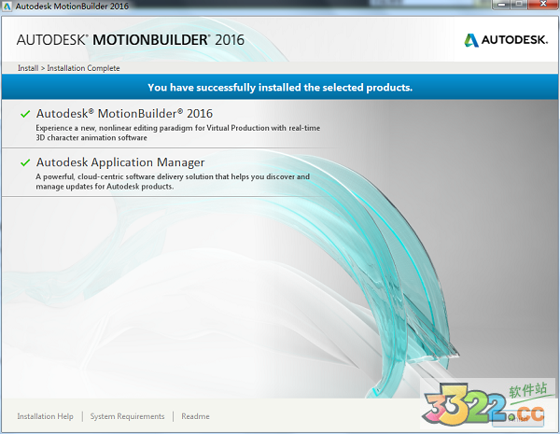Click the cloud-centric software delivery description

click(173, 181)
